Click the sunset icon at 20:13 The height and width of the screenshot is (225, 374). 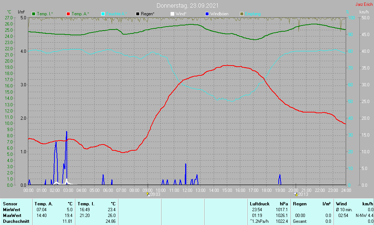pyautogui.click(x=296, y=194)
